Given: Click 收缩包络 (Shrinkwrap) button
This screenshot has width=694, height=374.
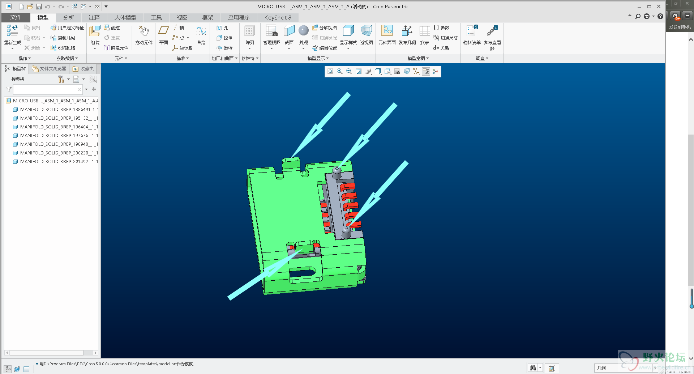Looking at the screenshot, I should click(63, 48).
